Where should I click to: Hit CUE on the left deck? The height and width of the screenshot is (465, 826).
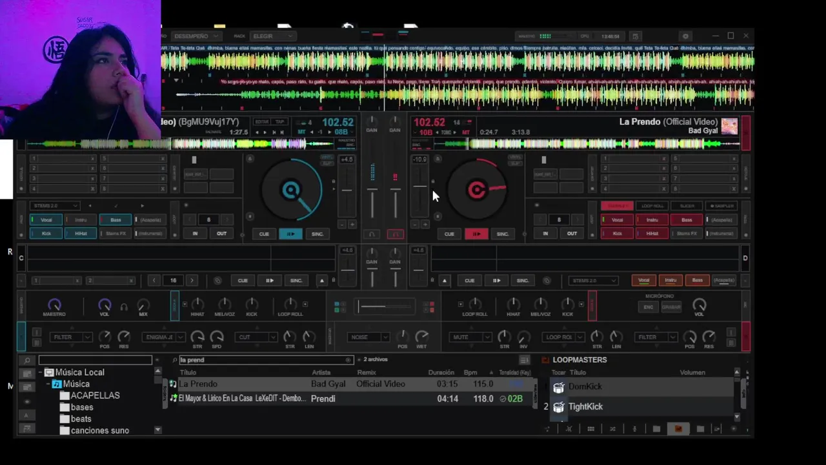coord(264,234)
